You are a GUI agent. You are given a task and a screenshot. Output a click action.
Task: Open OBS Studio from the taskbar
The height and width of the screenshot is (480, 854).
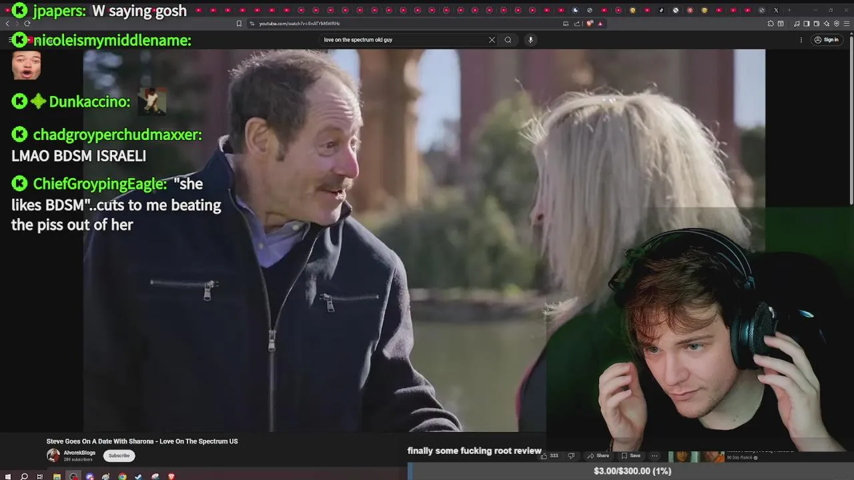(73, 476)
